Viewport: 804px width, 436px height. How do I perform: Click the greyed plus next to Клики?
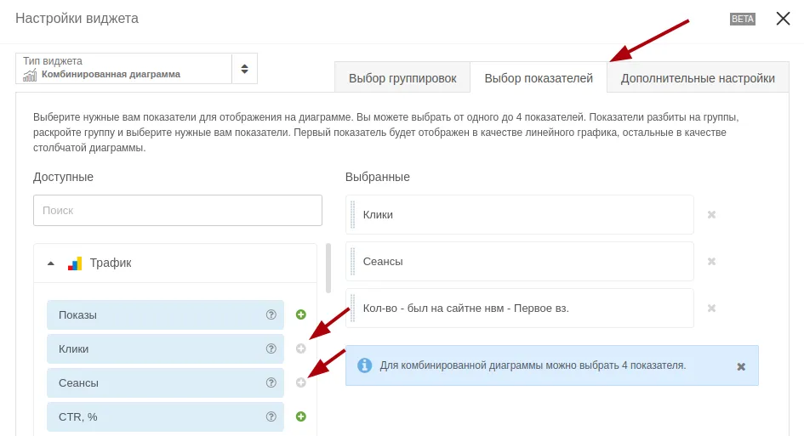tap(301, 348)
